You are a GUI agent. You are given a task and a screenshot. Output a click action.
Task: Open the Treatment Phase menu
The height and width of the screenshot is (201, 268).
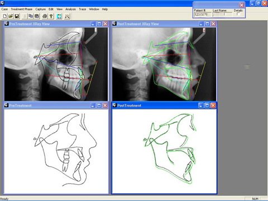[x=21, y=9]
